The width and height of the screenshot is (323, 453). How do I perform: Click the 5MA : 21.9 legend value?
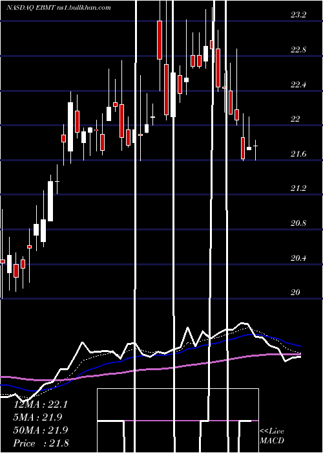tap(38, 417)
